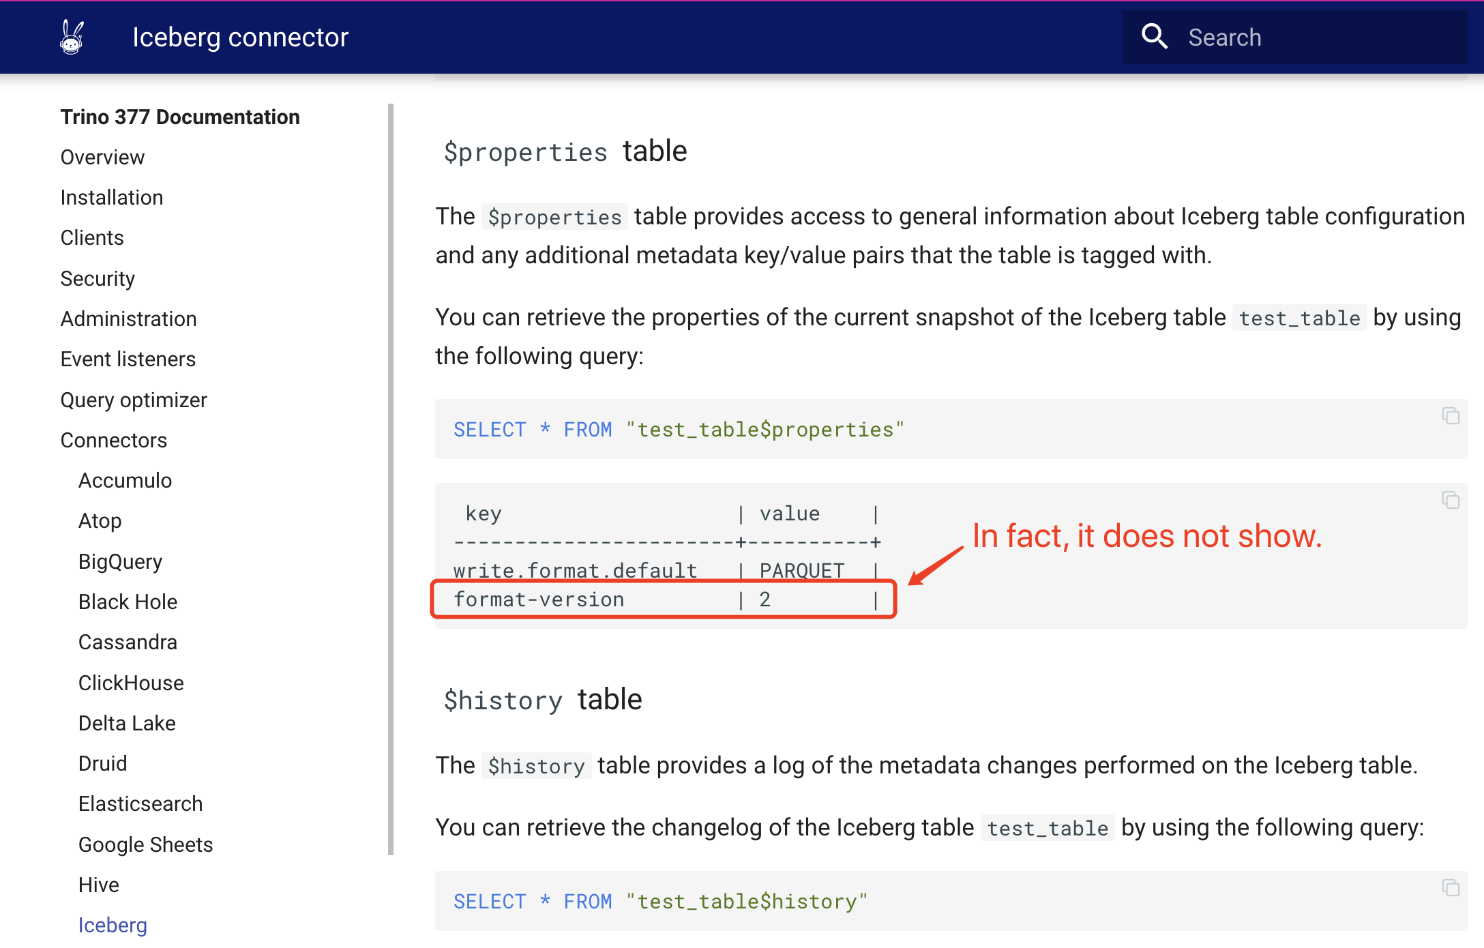The image size is (1484, 948).
Task: Select the Iceberg connector link
Action: 113,925
